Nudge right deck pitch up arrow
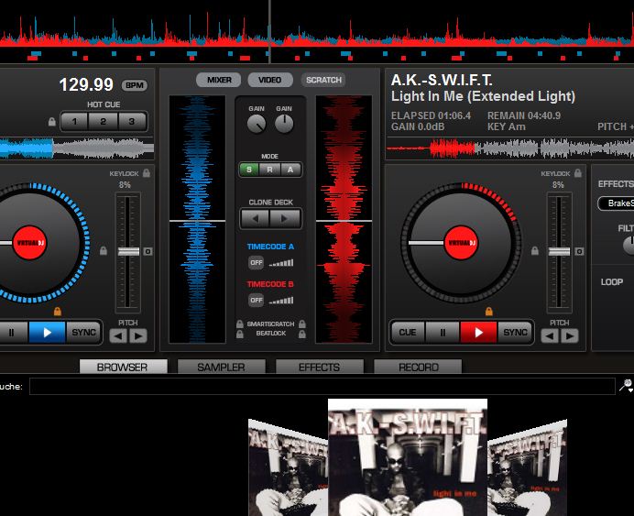 click(x=570, y=335)
